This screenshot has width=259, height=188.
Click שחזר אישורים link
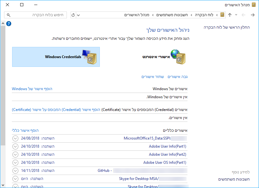coord(153,77)
